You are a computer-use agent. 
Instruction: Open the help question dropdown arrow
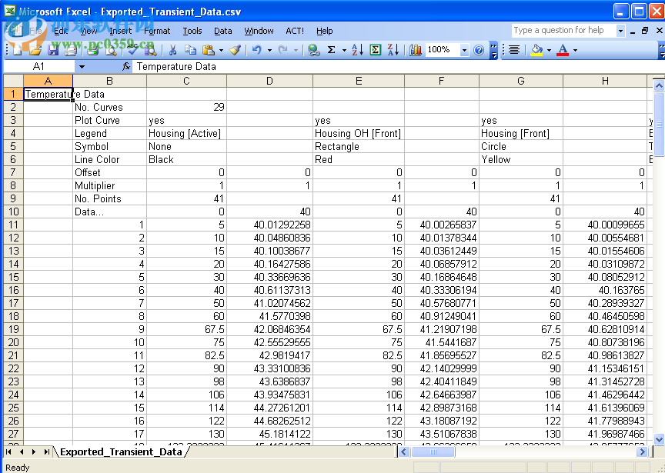click(x=620, y=31)
